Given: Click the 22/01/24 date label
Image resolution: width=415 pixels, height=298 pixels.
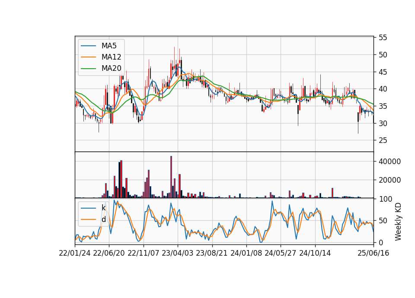Looking at the screenshot, I should 75,254.
